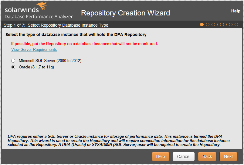Select the Oracle (8.1.7 to 11g) radio button
The image size is (244, 165).
(13, 67)
